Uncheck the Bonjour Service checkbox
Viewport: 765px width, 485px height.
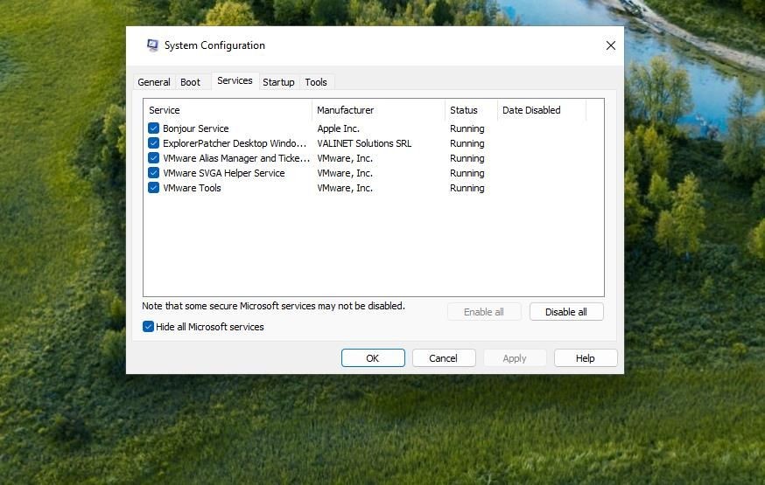tap(153, 128)
